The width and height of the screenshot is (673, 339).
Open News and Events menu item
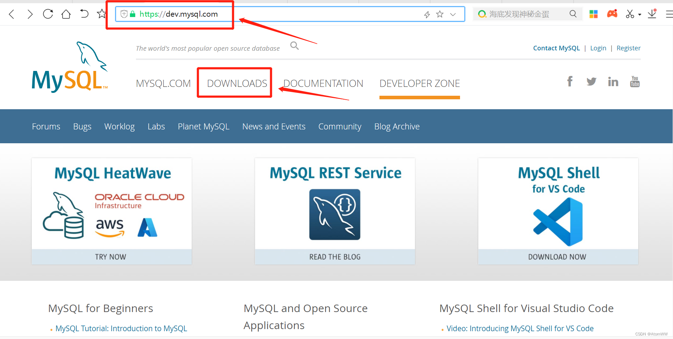(x=274, y=127)
